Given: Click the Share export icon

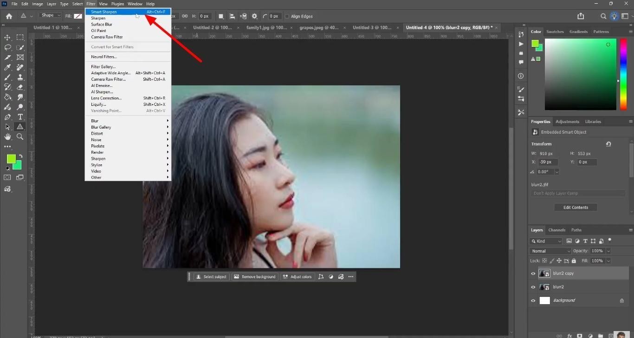Looking at the screenshot, I should (581, 16).
